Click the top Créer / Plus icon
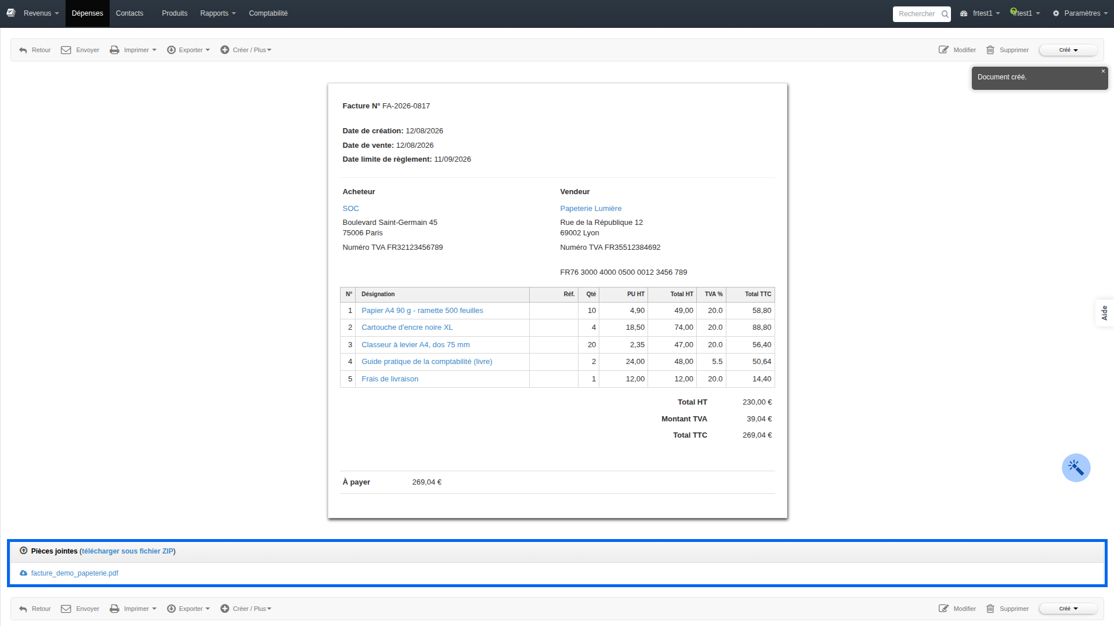1114x626 pixels. coord(225,50)
